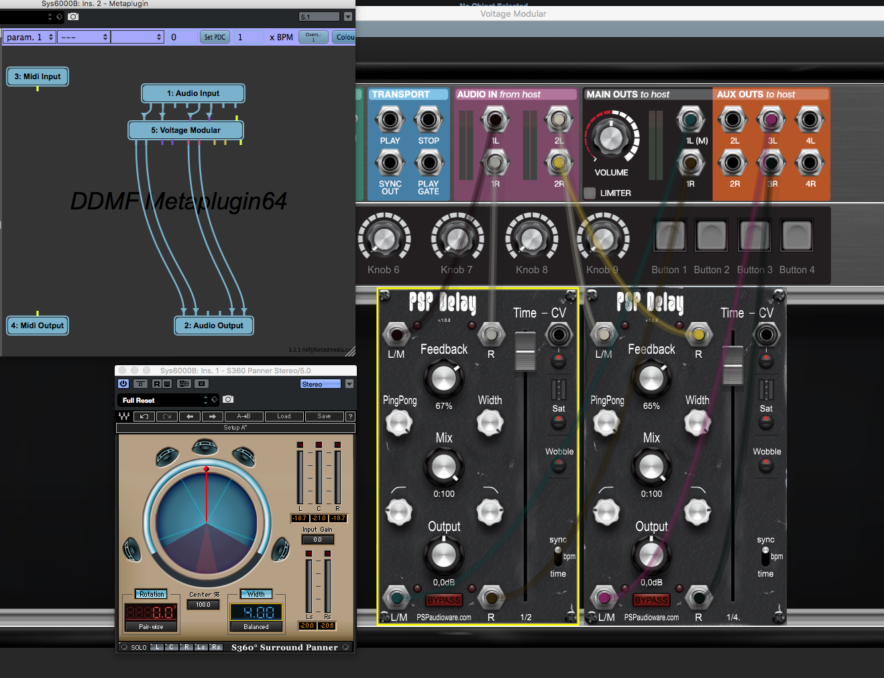
Task: Click the Read automation R button in S360 window
Action: click(157, 384)
